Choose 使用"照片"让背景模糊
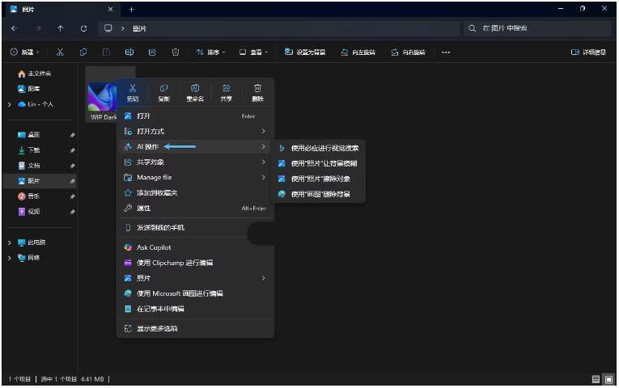619x388 pixels. (320, 163)
